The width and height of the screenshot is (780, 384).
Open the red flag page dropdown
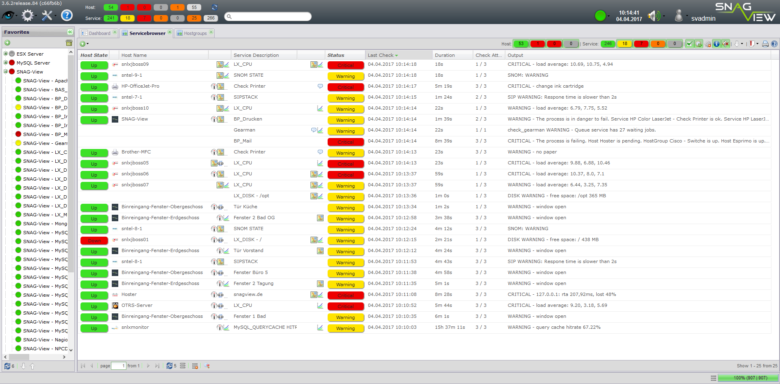pyautogui.click(x=757, y=44)
